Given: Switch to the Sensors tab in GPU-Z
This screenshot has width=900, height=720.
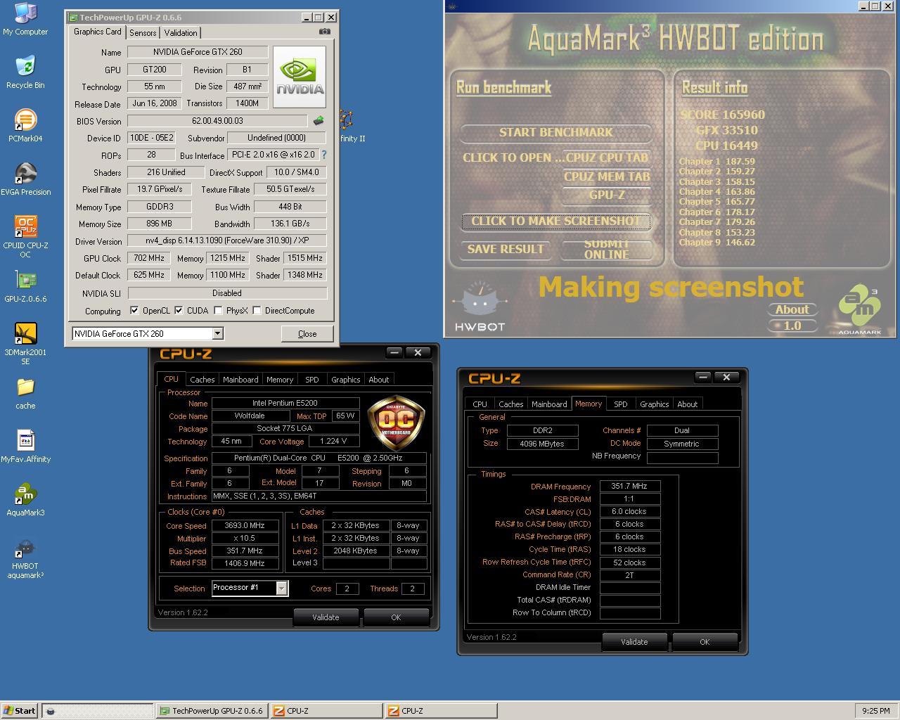Looking at the screenshot, I should [x=143, y=33].
